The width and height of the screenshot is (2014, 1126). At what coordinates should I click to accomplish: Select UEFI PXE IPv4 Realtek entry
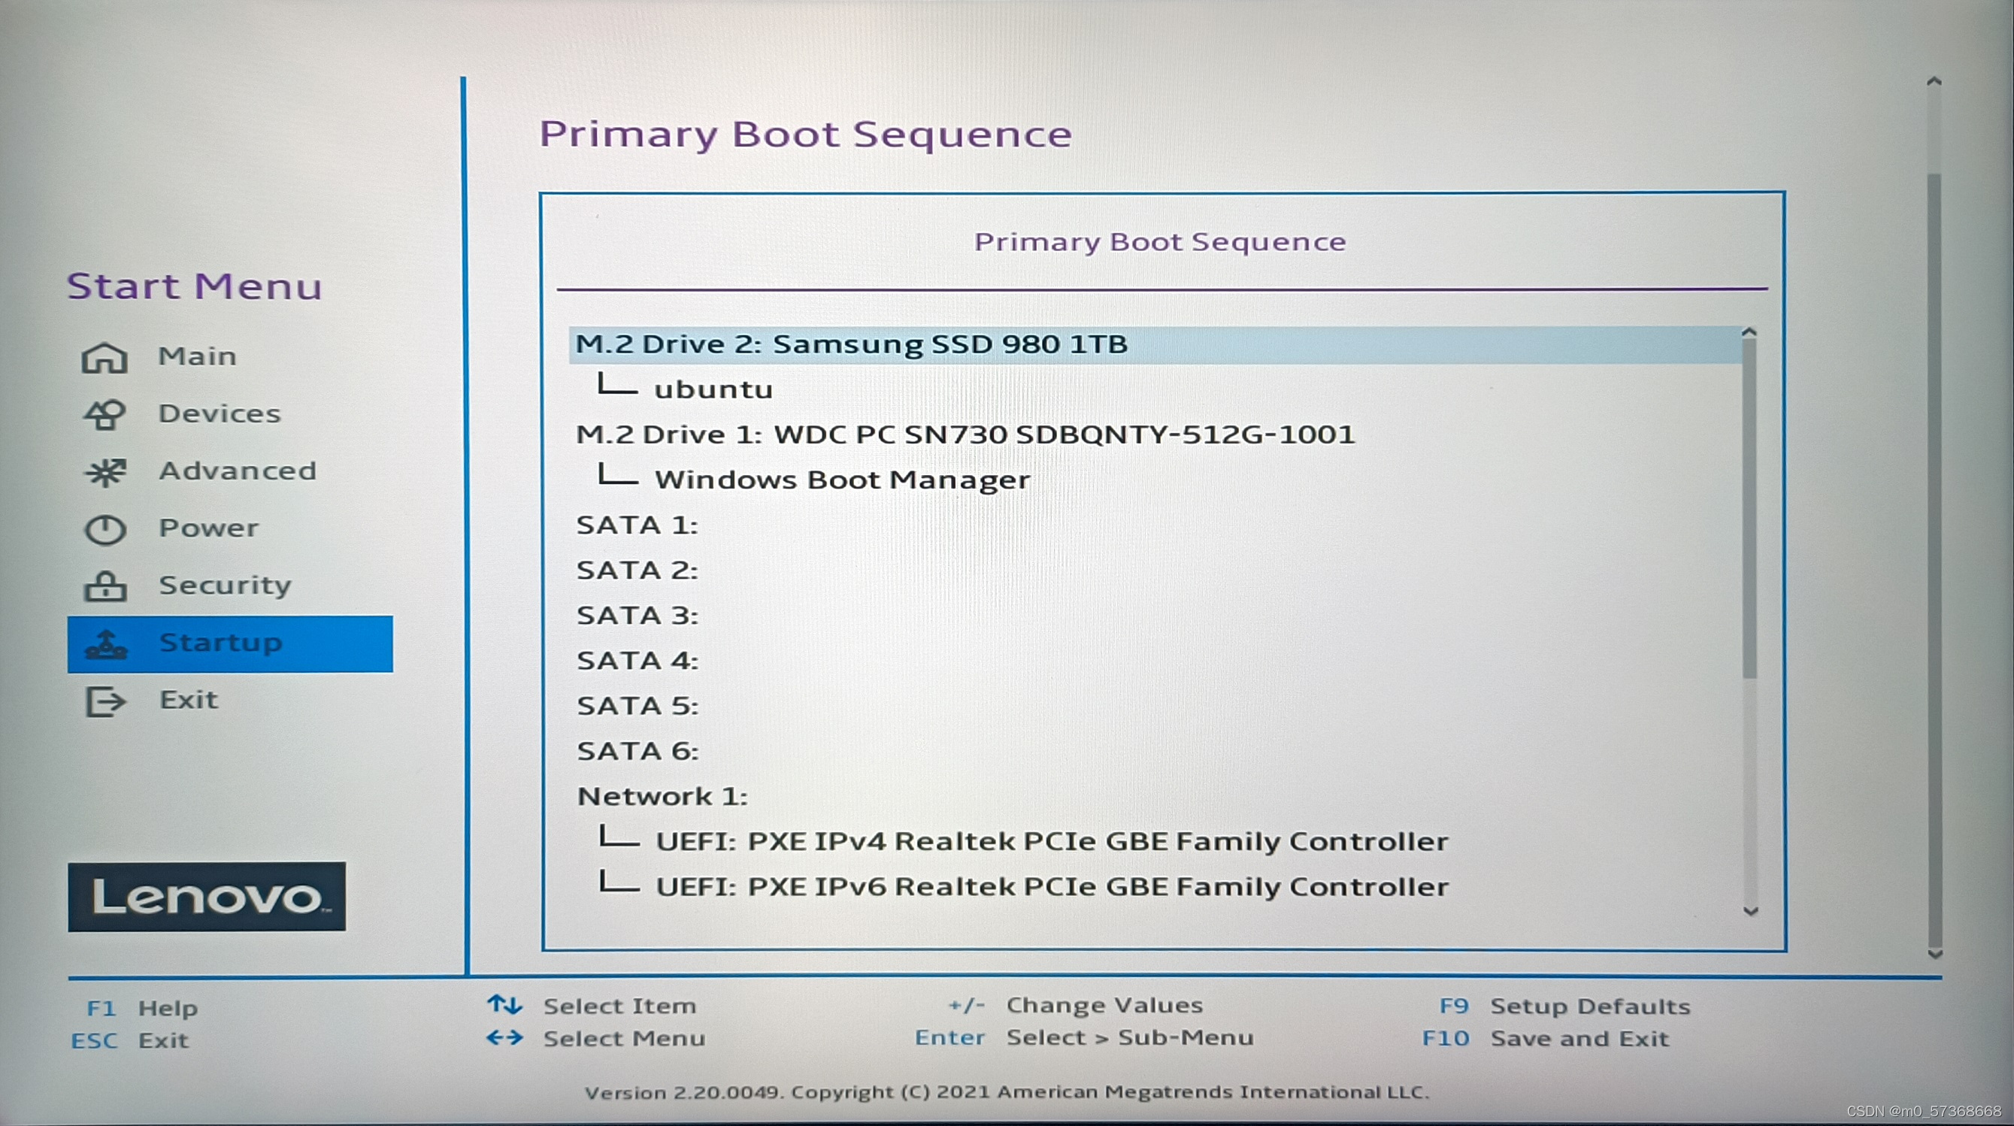pyautogui.click(x=1051, y=841)
